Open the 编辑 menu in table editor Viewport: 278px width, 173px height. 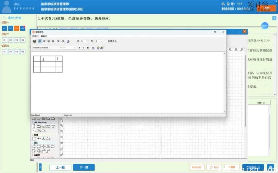point(44,36)
